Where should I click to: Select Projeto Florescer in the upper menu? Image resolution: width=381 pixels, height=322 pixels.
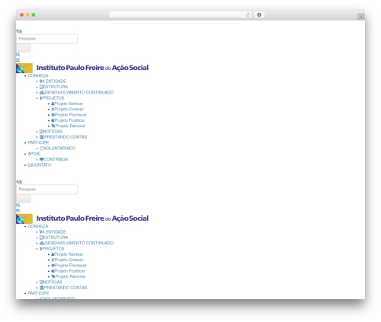[69, 115]
